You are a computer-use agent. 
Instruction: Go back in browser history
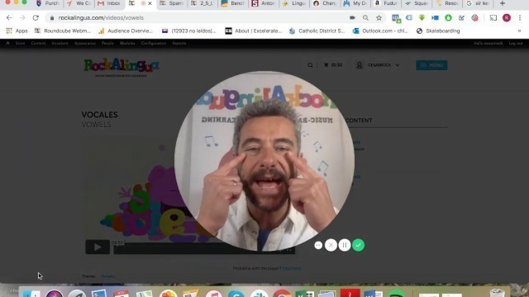click(9, 18)
